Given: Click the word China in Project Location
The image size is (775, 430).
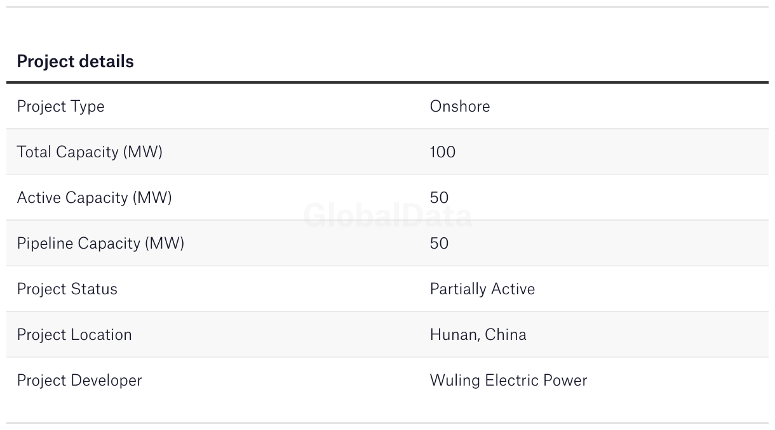Looking at the screenshot, I should coord(506,335).
